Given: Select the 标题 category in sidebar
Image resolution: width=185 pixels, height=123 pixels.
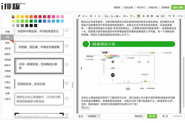Looking at the screenshot, I should (x=7, y=31).
